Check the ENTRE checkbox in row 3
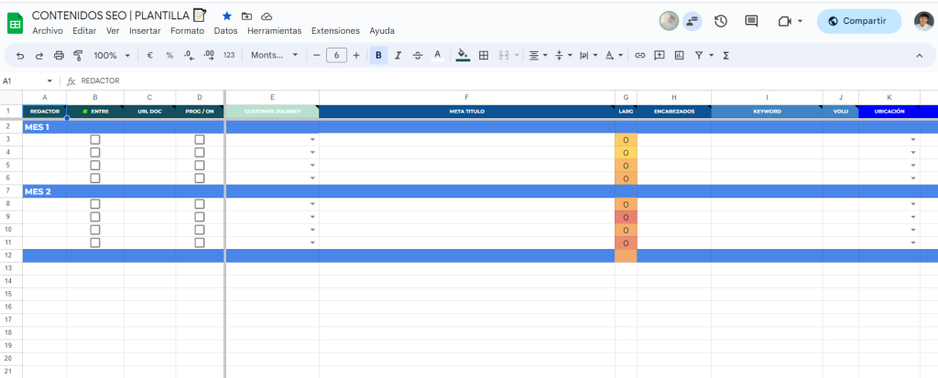This screenshot has width=938, height=378. (x=95, y=140)
